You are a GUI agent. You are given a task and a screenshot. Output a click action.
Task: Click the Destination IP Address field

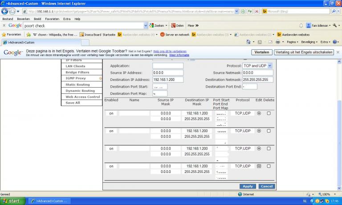[168, 80]
